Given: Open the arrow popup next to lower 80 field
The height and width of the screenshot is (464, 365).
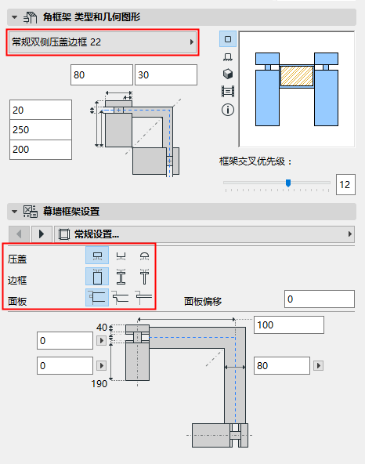Looking at the screenshot, I should 318,366.
